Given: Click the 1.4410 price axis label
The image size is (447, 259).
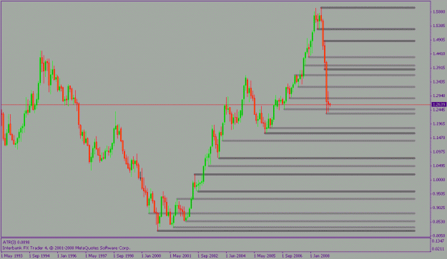Looking at the screenshot, I should tap(439, 54).
